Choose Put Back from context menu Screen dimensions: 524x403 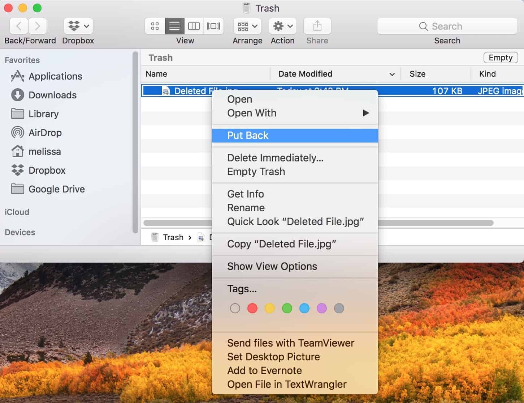(x=248, y=135)
